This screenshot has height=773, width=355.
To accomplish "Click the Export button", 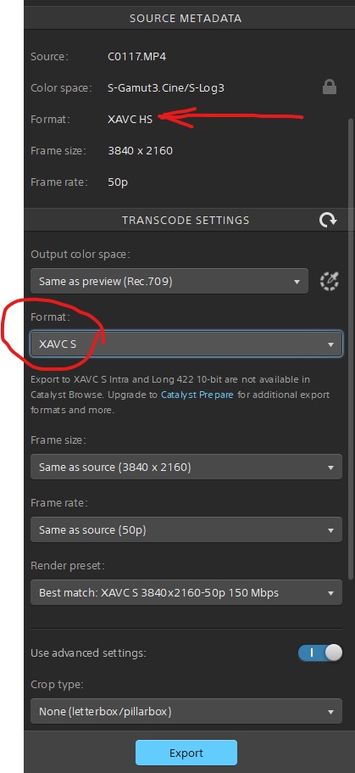I will [186, 753].
